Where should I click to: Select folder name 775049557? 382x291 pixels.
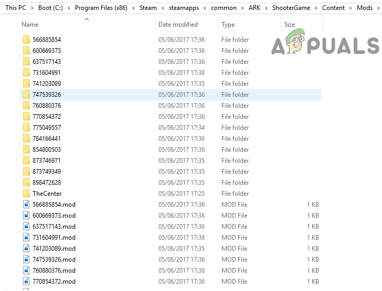(x=47, y=128)
